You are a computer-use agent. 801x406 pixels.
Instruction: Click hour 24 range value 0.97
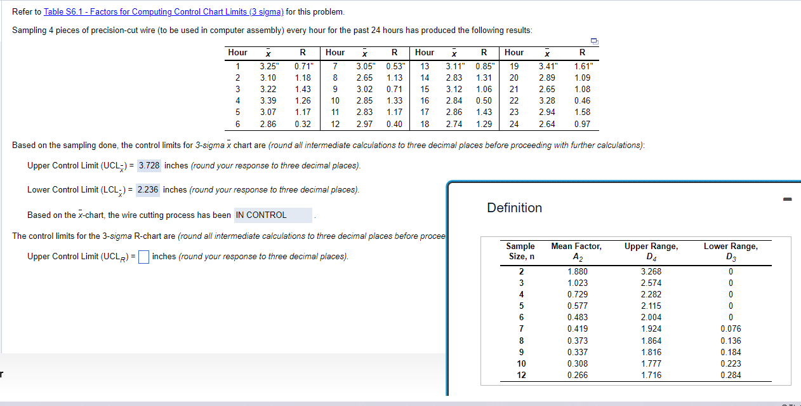(583, 123)
